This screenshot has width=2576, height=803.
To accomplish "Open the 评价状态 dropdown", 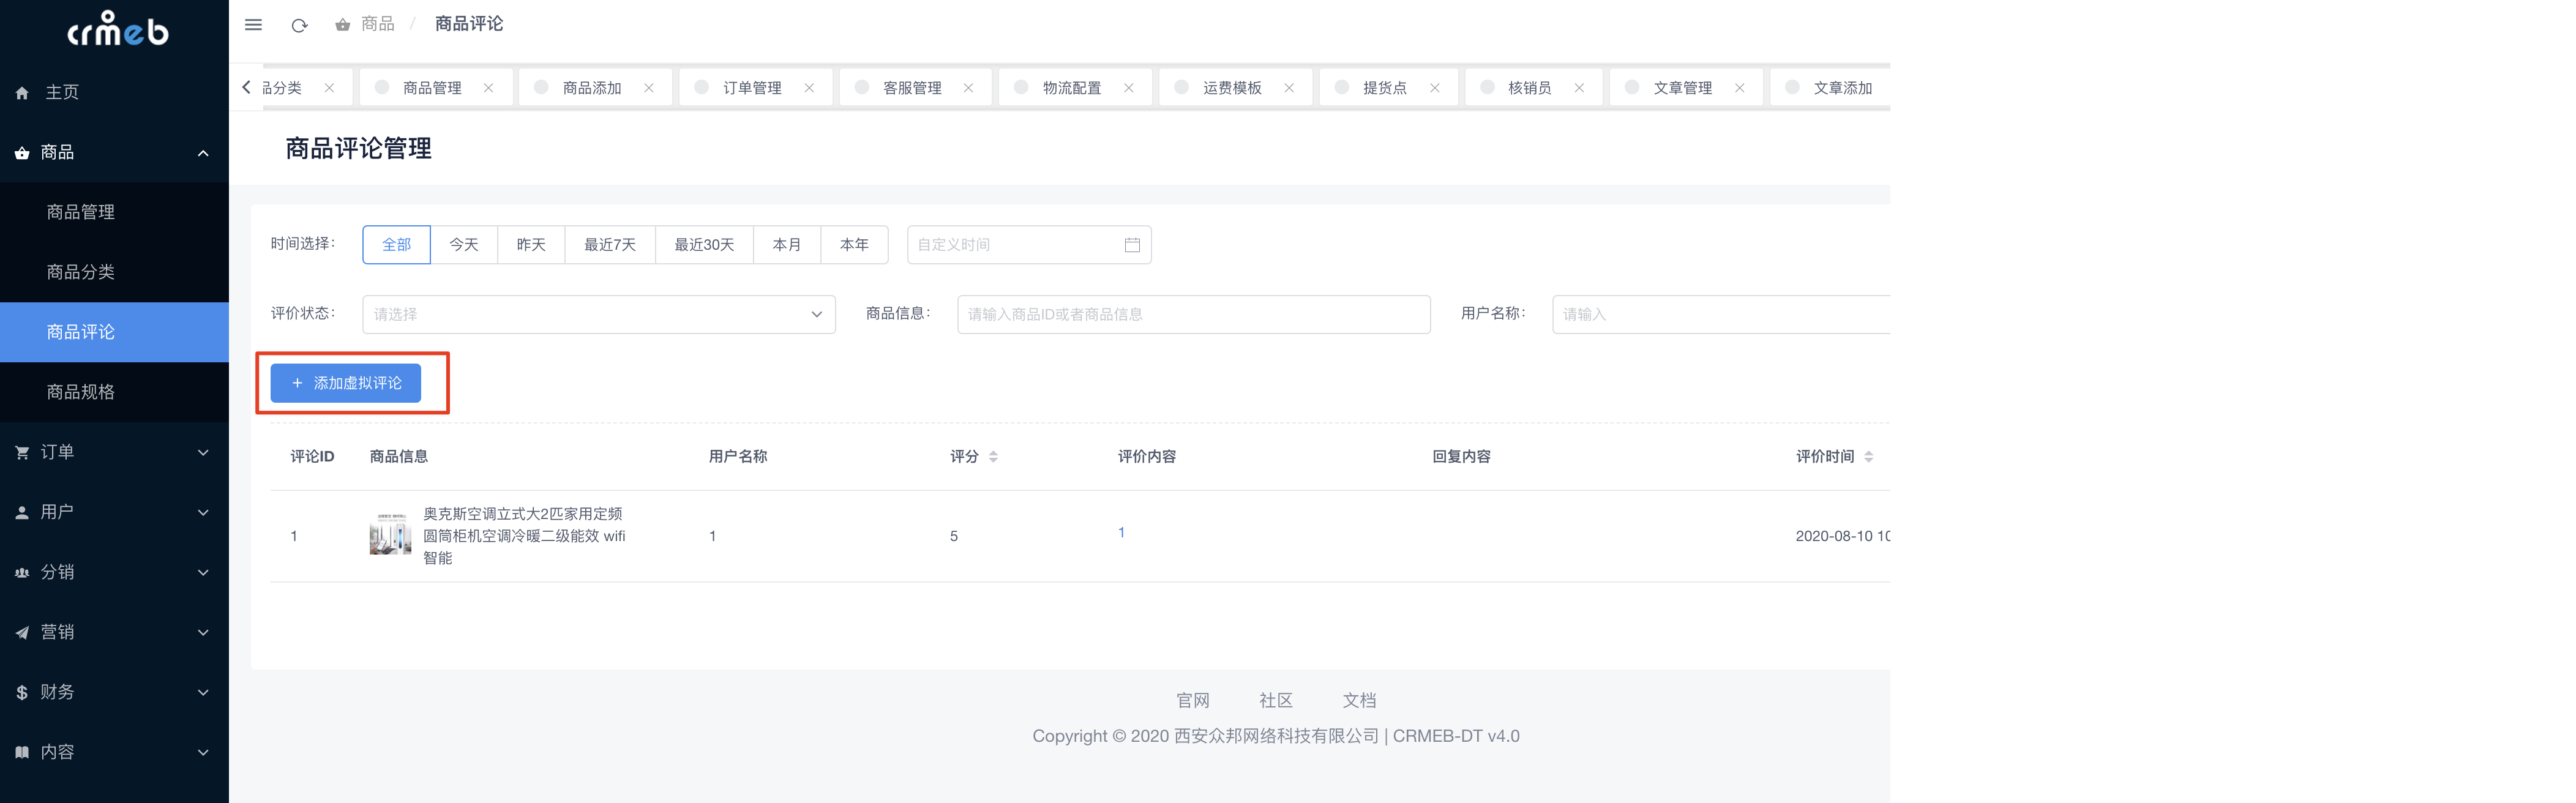I will (599, 314).
